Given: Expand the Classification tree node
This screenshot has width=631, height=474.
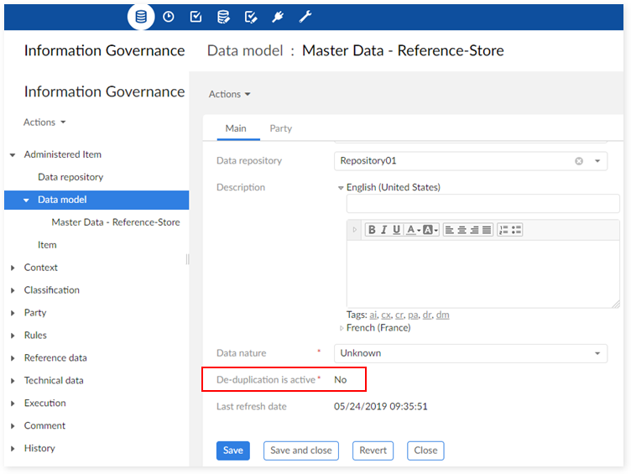Looking at the screenshot, I should [x=13, y=290].
